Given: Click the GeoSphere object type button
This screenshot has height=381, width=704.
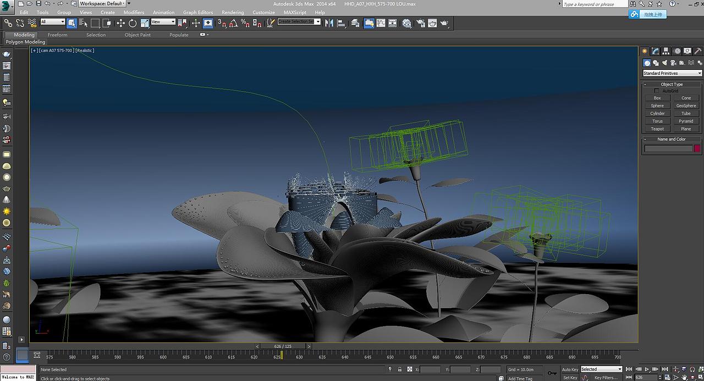Looking at the screenshot, I should coord(686,106).
